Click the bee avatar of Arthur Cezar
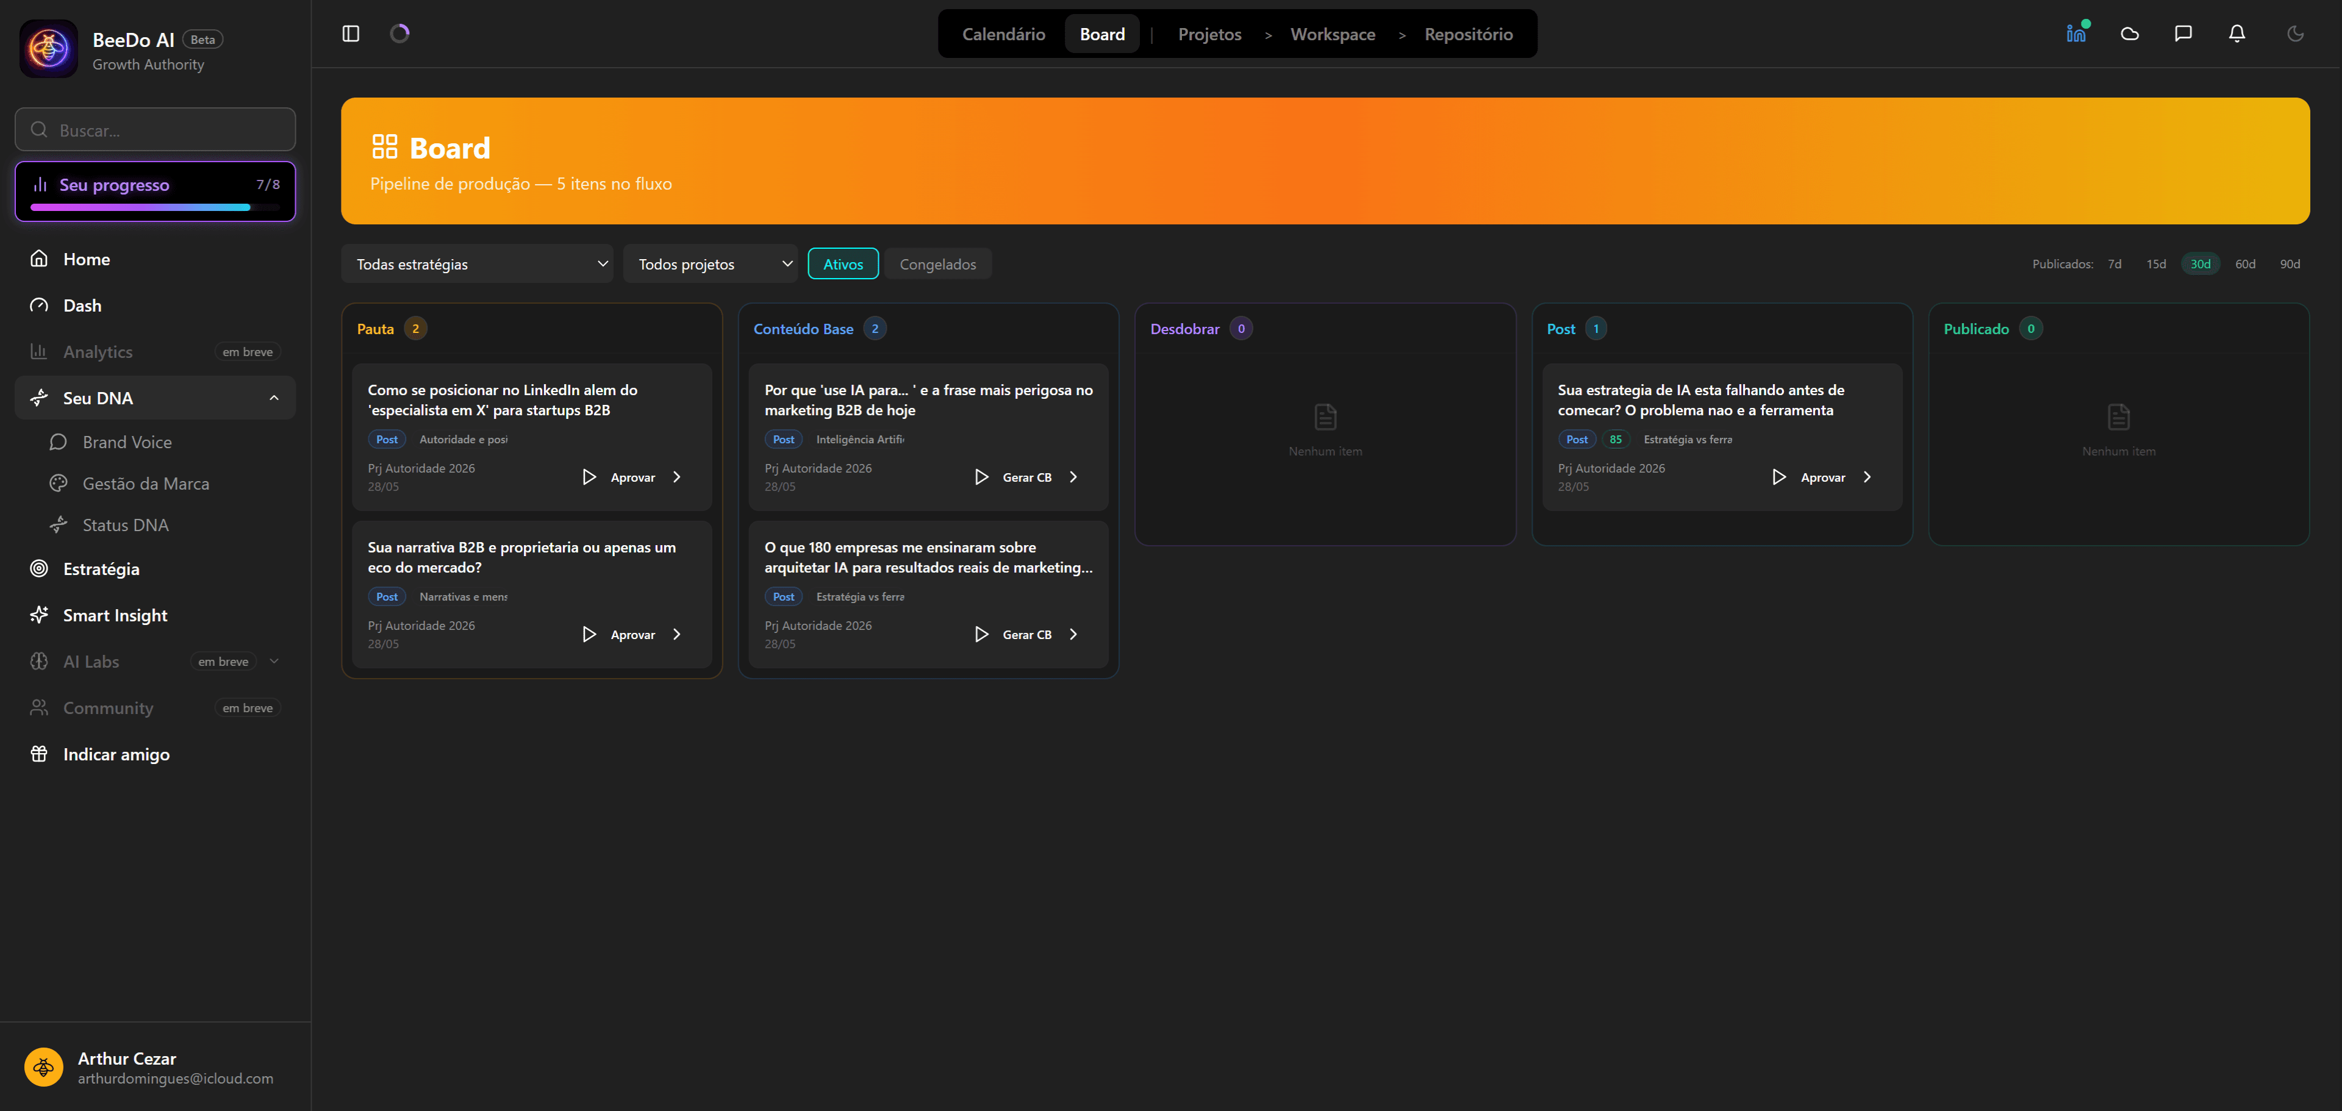2342x1111 pixels. pos(44,1067)
